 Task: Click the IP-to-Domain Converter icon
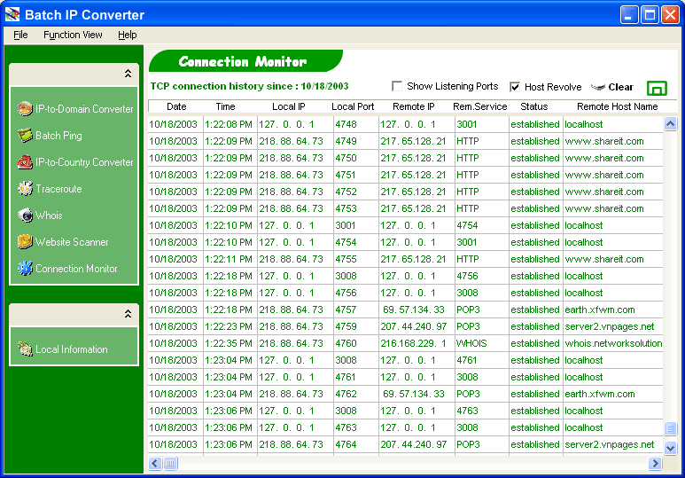point(25,109)
